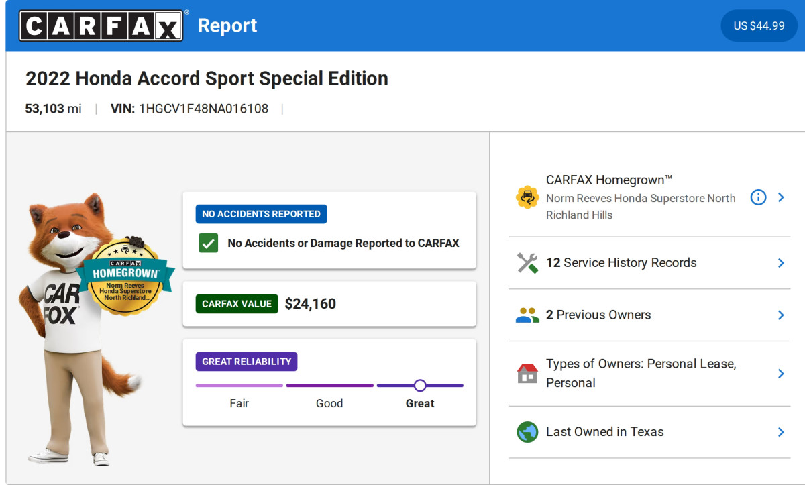
Task: Click the NO ACCIDENTS REPORTED badge
Action: [x=261, y=214]
